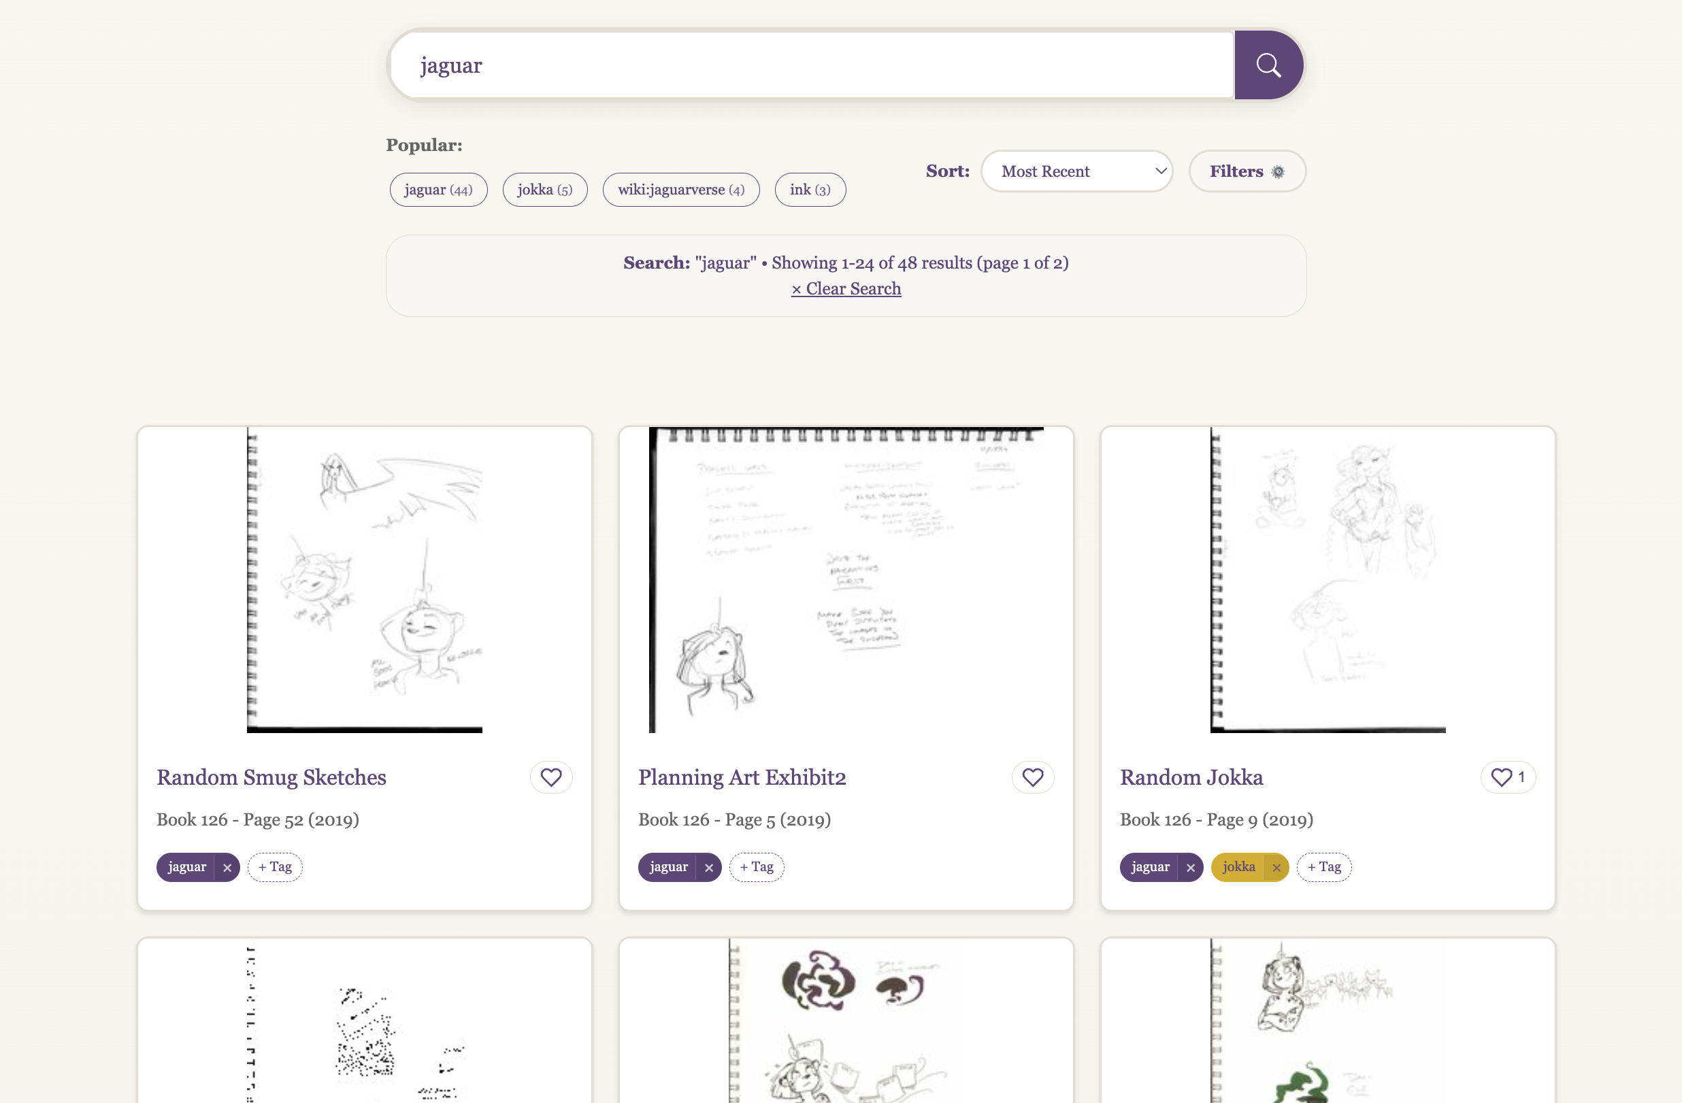The image size is (1682, 1103).
Task: Open the Filters panel
Action: (1247, 171)
